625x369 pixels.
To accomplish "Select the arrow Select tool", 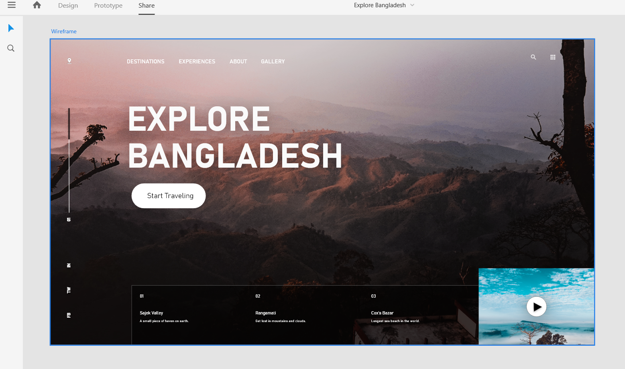I will 11,28.
